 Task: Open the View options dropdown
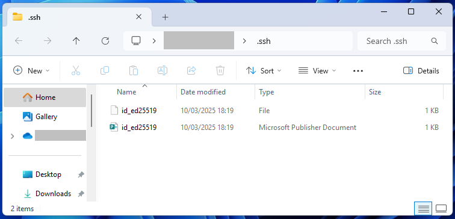tap(317, 71)
